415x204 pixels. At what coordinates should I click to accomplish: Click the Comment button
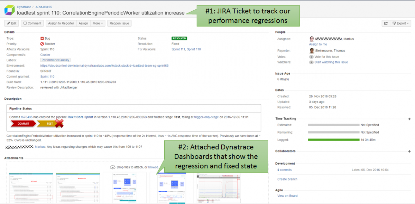tap(32, 23)
